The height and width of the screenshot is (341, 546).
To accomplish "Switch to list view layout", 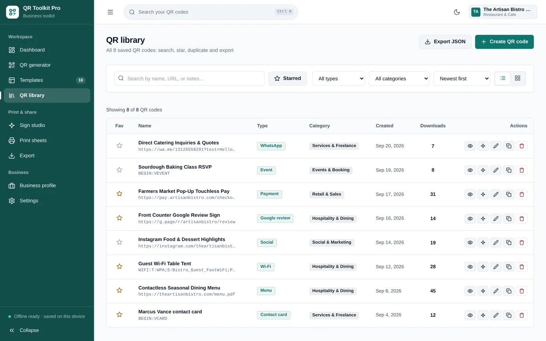I will coord(503,78).
